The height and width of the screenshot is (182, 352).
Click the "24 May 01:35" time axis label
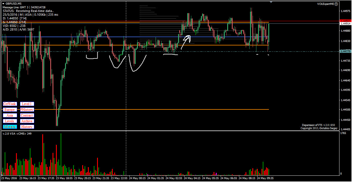[x=156, y=178]
